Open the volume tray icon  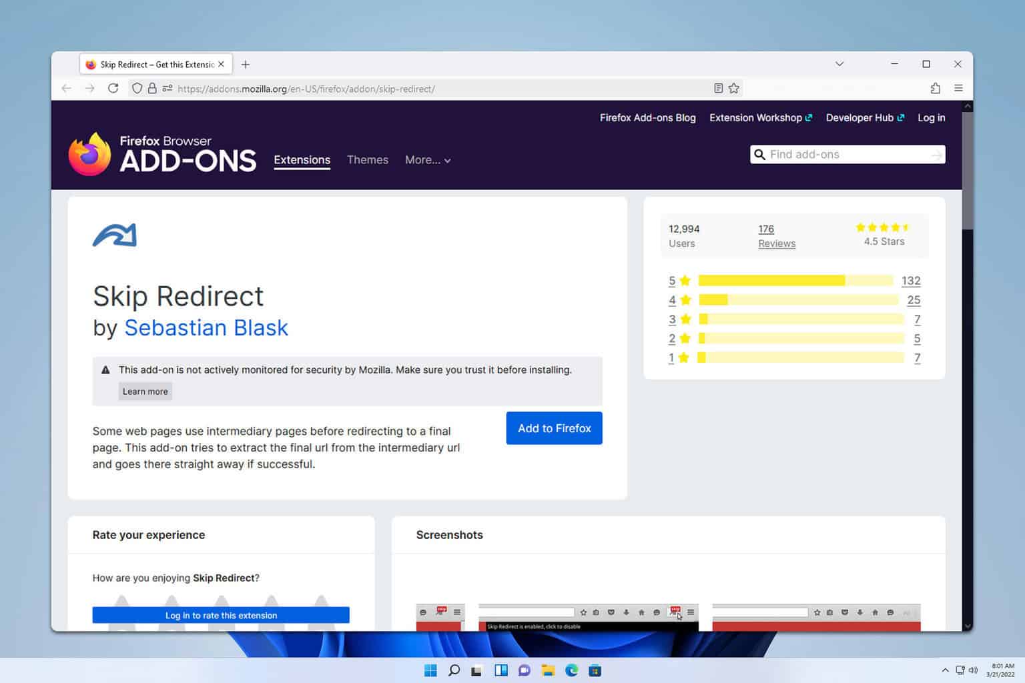click(973, 670)
